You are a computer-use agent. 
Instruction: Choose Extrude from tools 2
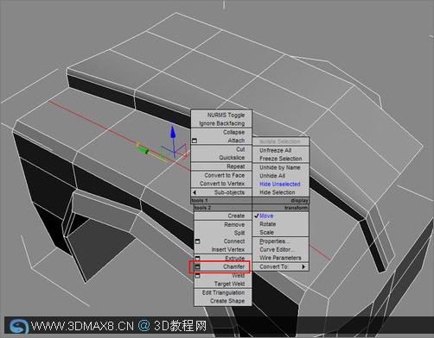[x=234, y=258]
